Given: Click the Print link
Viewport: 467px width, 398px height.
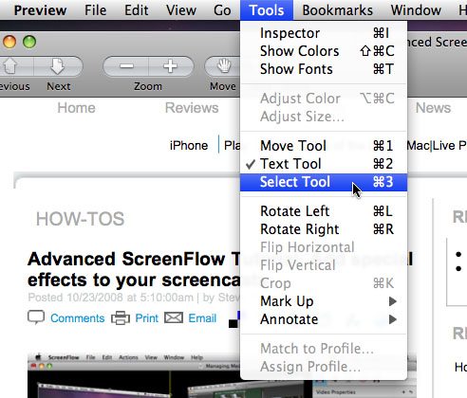Looking at the screenshot, I should pyautogui.click(x=146, y=318).
